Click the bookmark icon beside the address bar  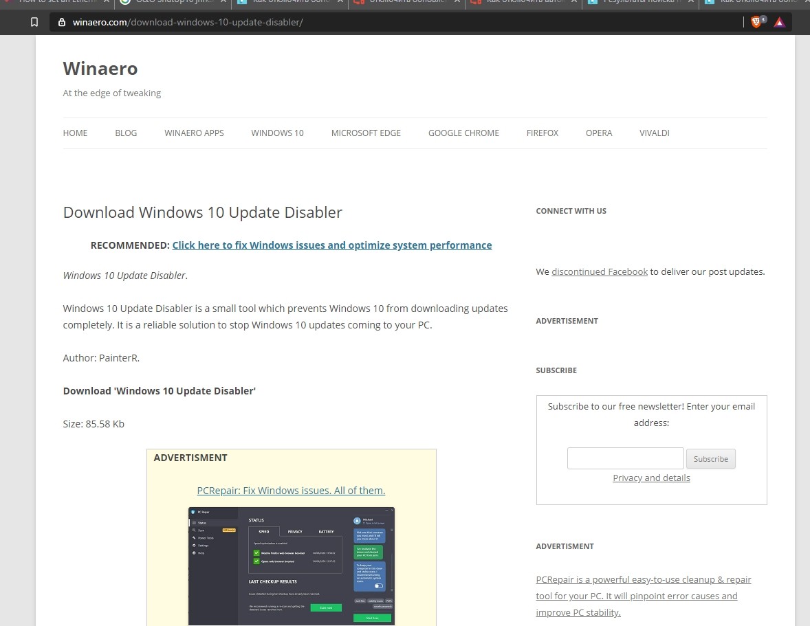[34, 22]
